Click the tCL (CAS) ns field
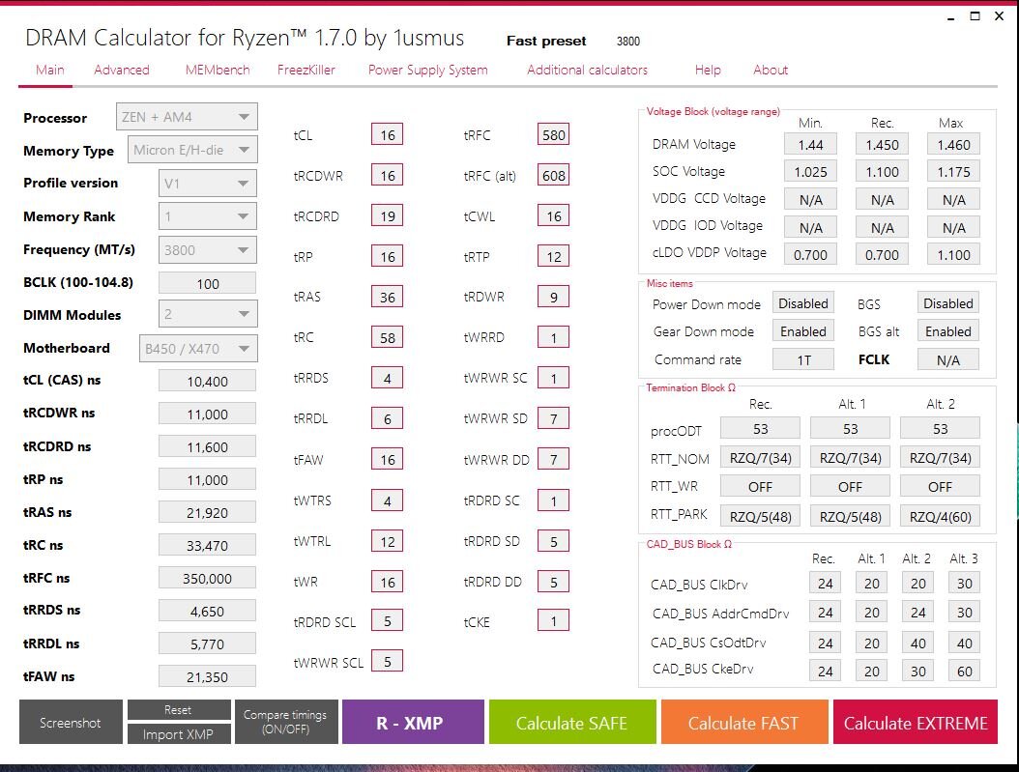 tap(207, 381)
